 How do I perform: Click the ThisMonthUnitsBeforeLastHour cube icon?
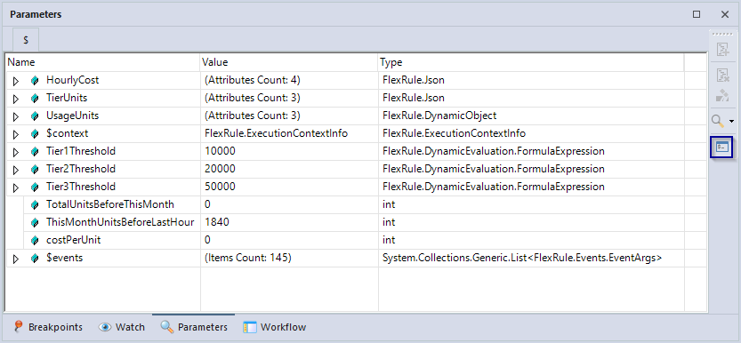tap(35, 223)
